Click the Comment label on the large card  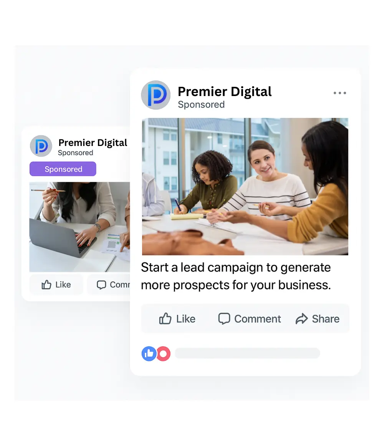pos(258,319)
